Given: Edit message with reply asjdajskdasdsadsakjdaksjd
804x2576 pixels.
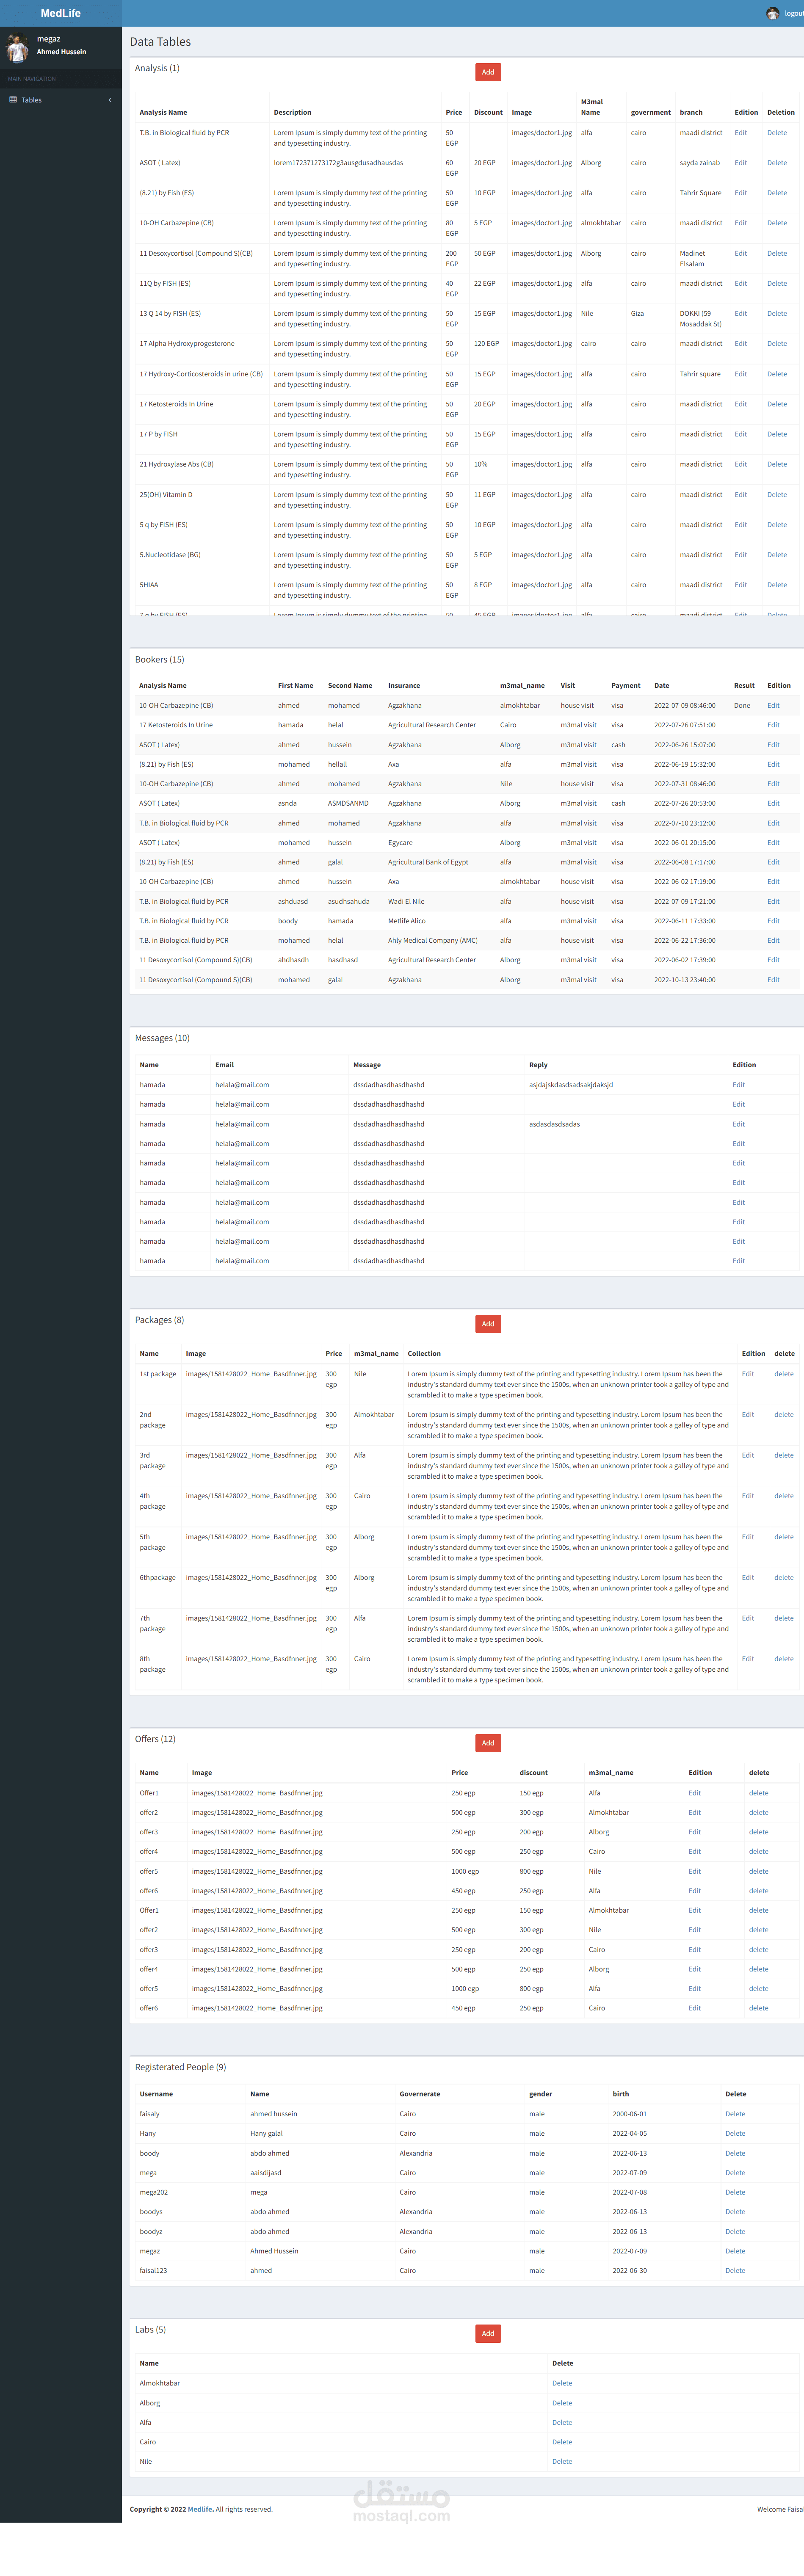Looking at the screenshot, I should click(738, 1085).
